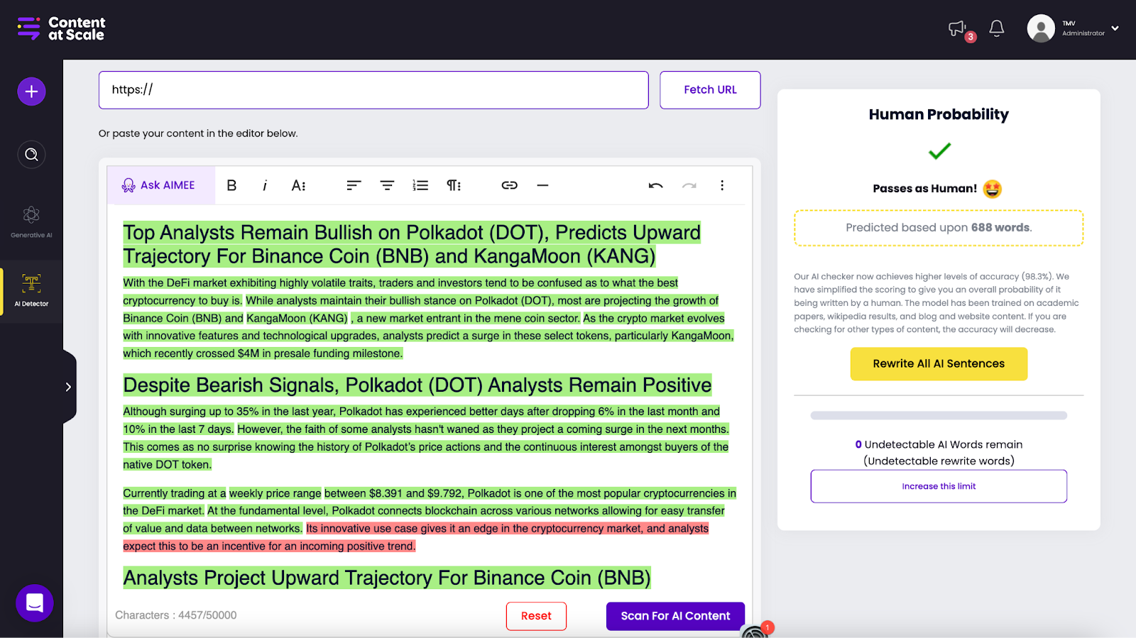Screen dimensions: 1136x638
Task: Click the Reset button
Action: point(536,616)
